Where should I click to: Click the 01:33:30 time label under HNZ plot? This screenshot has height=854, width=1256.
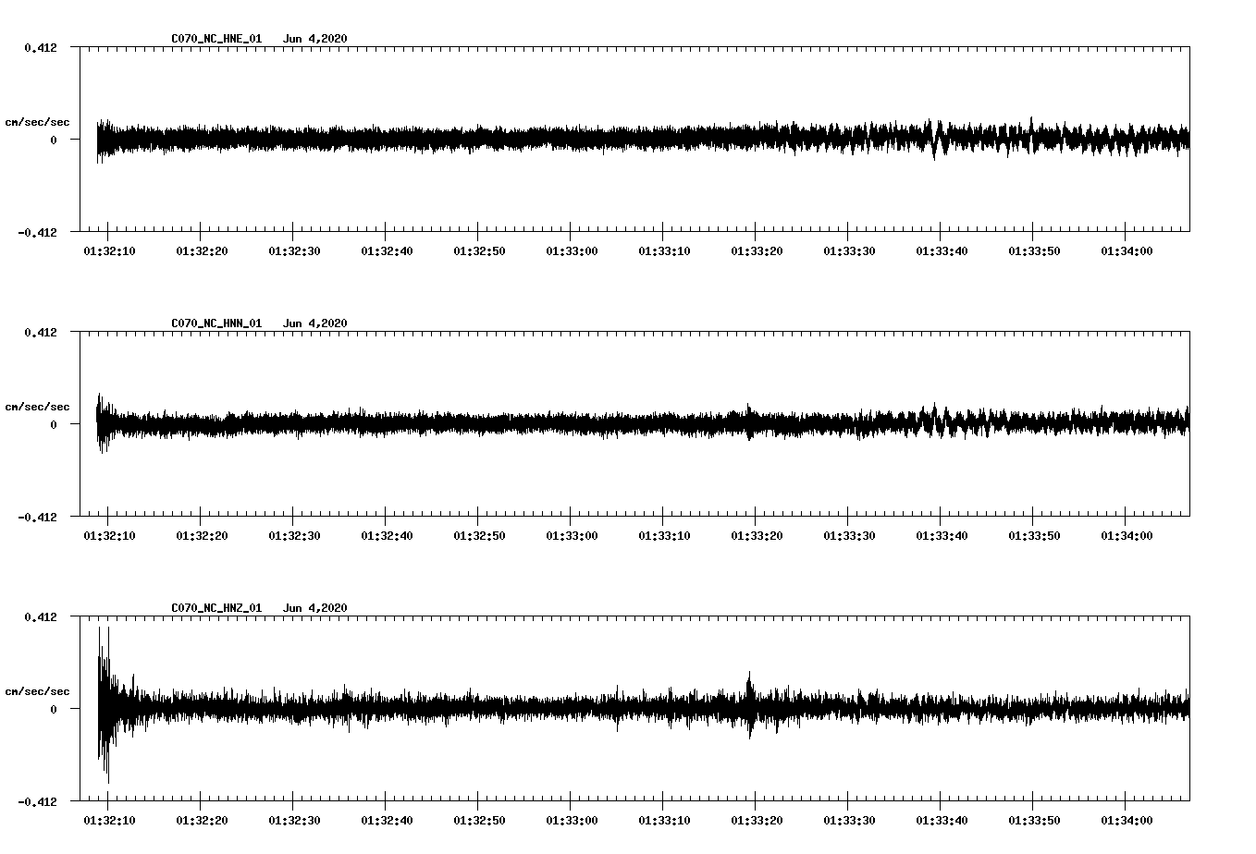pos(849,821)
